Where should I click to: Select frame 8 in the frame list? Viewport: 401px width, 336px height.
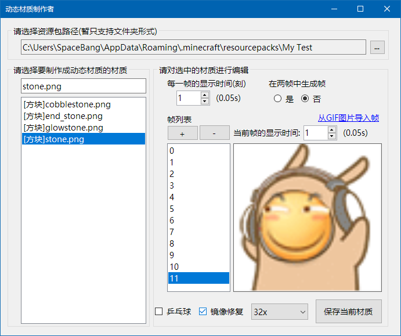click(198, 243)
